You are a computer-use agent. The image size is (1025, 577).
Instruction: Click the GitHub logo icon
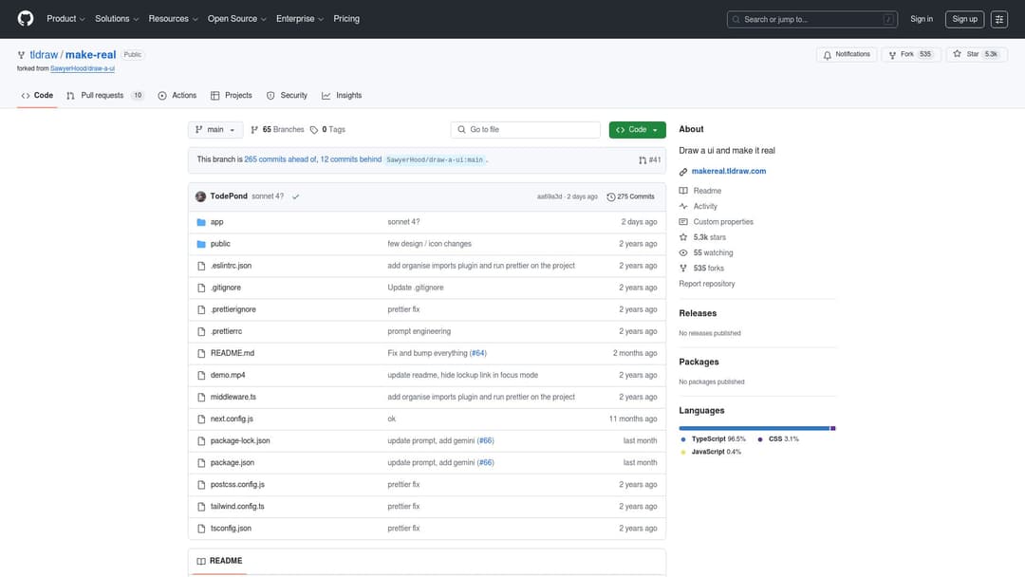pyautogui.click(x=26, y=19)
